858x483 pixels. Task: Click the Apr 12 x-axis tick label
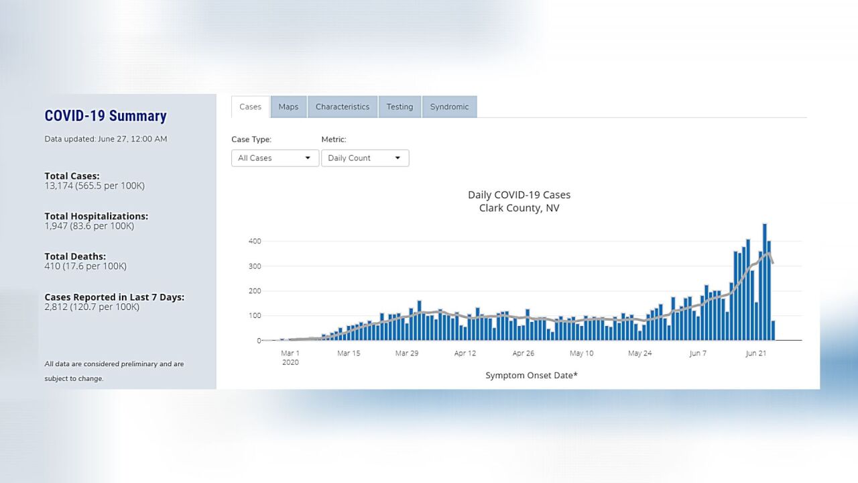tap(465, 353)
